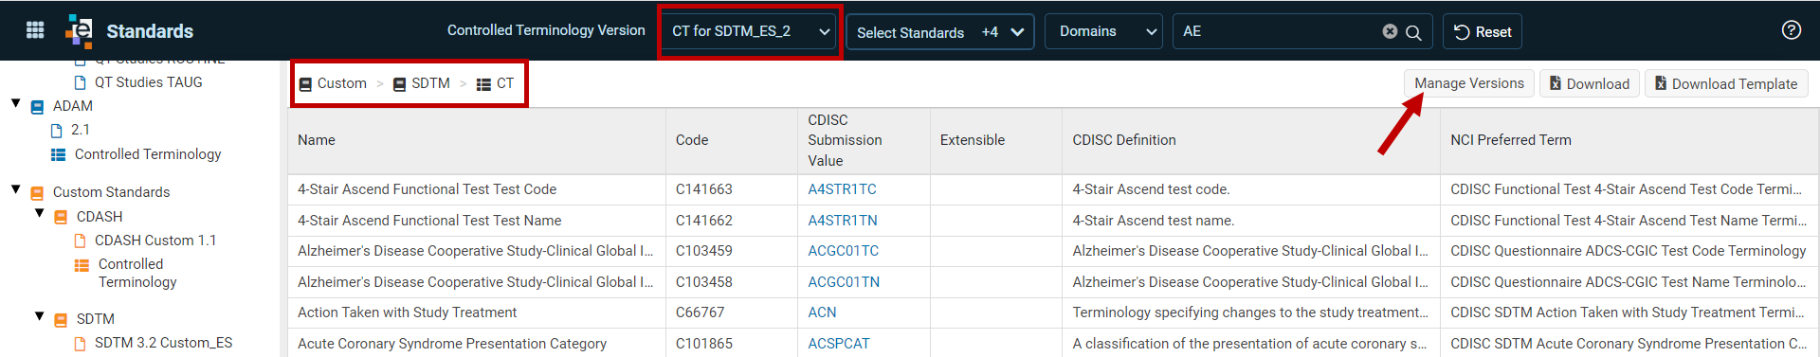Select CDASH Custom 1.1 tree item
Image resolution: width=1820 pixels, height=357 pixels.
(155, 241)
